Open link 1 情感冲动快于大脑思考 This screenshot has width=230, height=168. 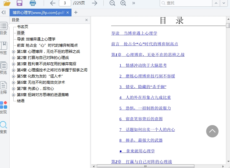143,65
